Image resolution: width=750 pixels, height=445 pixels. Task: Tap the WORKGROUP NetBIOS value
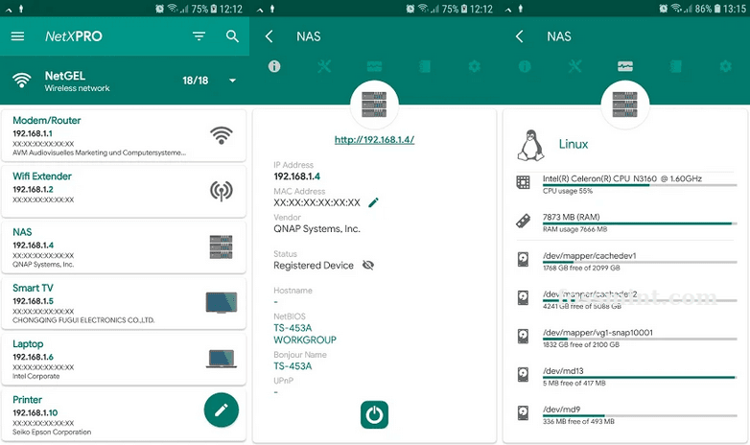coord(305,340)
